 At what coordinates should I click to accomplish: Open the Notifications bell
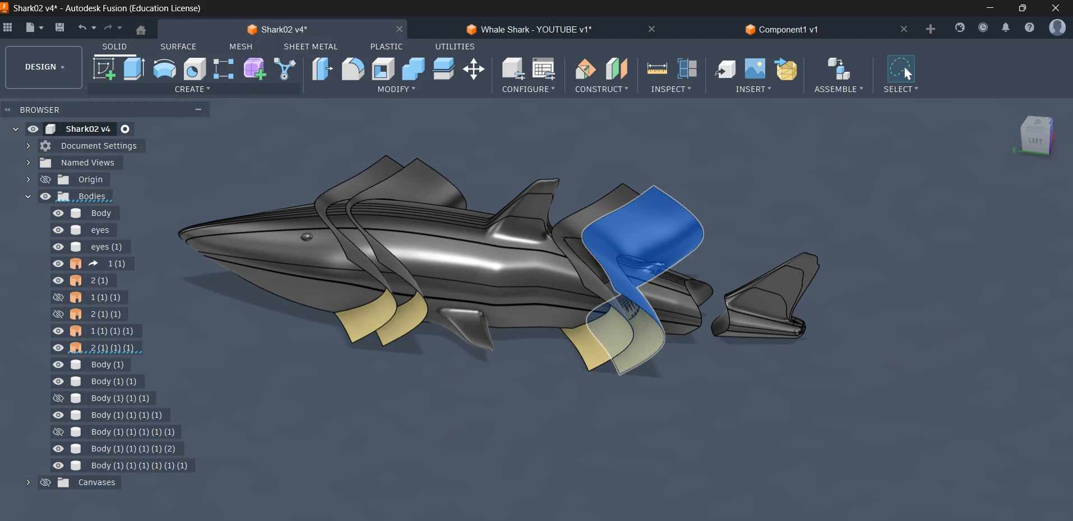tap(1006, 27)
